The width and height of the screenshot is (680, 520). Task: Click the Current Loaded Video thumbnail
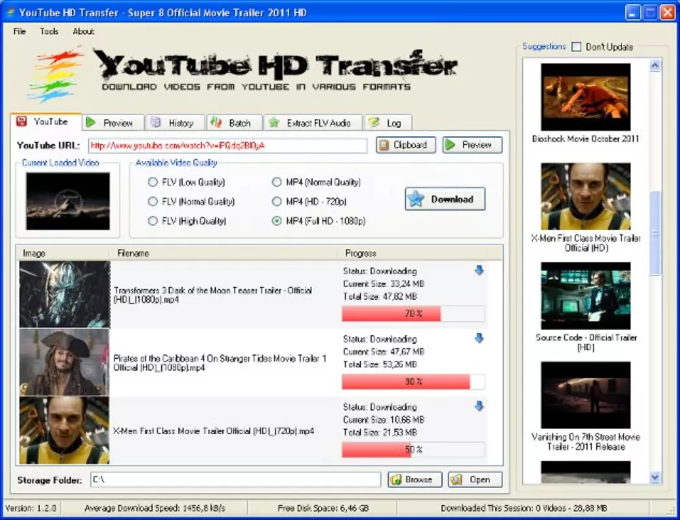(x=68, y=201)
